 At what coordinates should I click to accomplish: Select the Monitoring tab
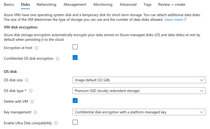click(x=103, y=5)
